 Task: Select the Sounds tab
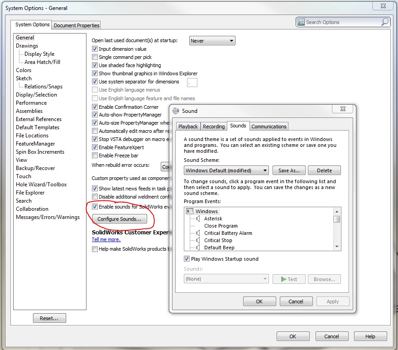click(238, 126)
